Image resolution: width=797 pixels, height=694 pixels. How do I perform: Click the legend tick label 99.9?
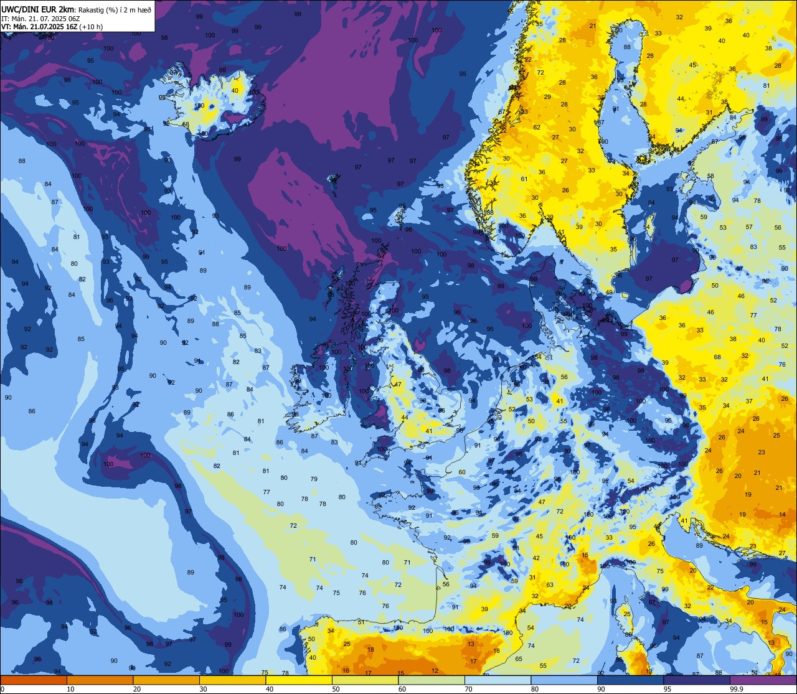pos(737,690)
